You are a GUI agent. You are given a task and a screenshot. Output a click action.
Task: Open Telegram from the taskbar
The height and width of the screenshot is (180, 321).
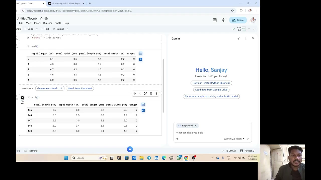pos(149,158)
